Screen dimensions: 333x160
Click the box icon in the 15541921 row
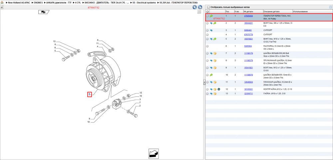click(x=215, y=68)
